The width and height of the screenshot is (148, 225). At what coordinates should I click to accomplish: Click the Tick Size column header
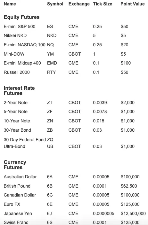click(x=103, y=4)
